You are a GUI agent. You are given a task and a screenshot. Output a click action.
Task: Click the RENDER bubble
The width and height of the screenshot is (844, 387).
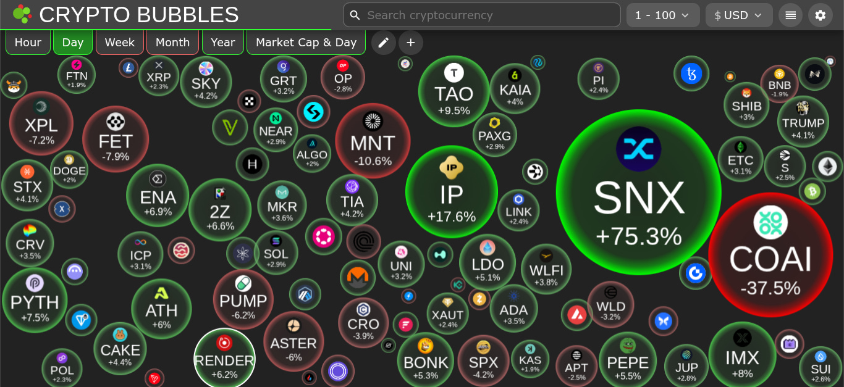pos(224,359)
